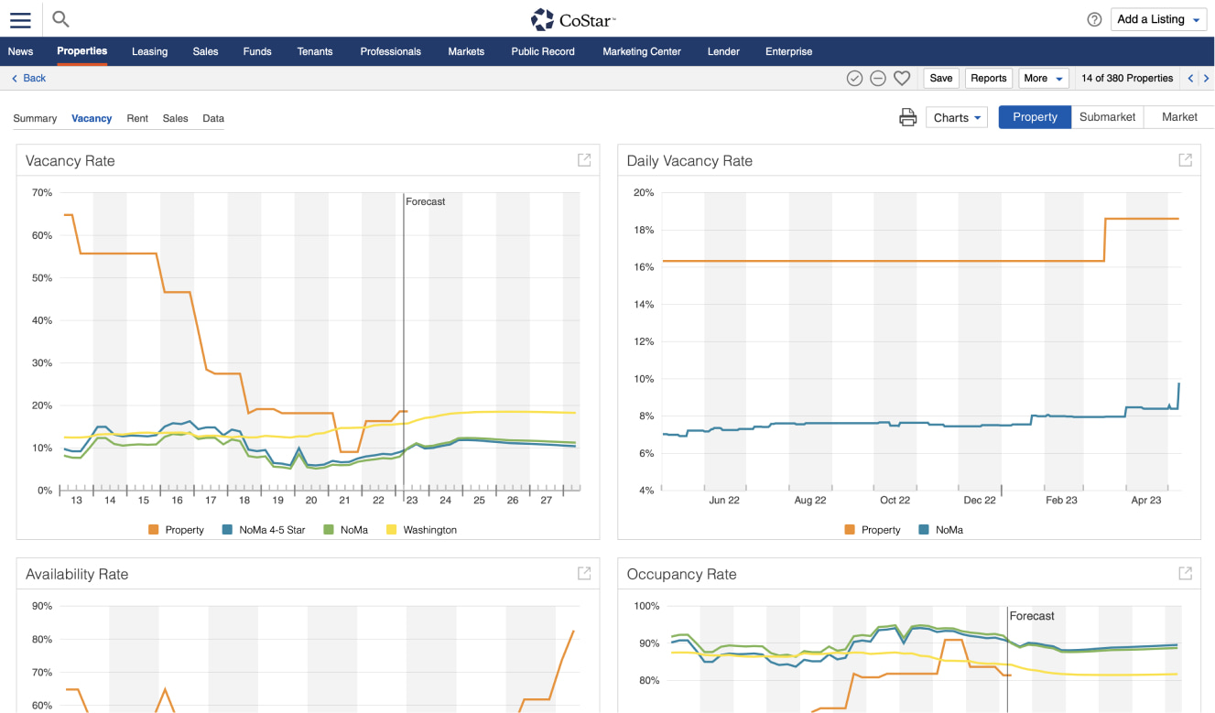Expand the Vacancy Rate chart
This screenshot has height=713, width=1215.
[584, 160]
